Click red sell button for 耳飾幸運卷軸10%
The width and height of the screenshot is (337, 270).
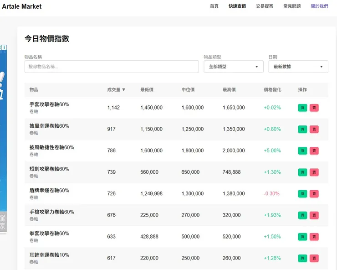tap(314, 258)
